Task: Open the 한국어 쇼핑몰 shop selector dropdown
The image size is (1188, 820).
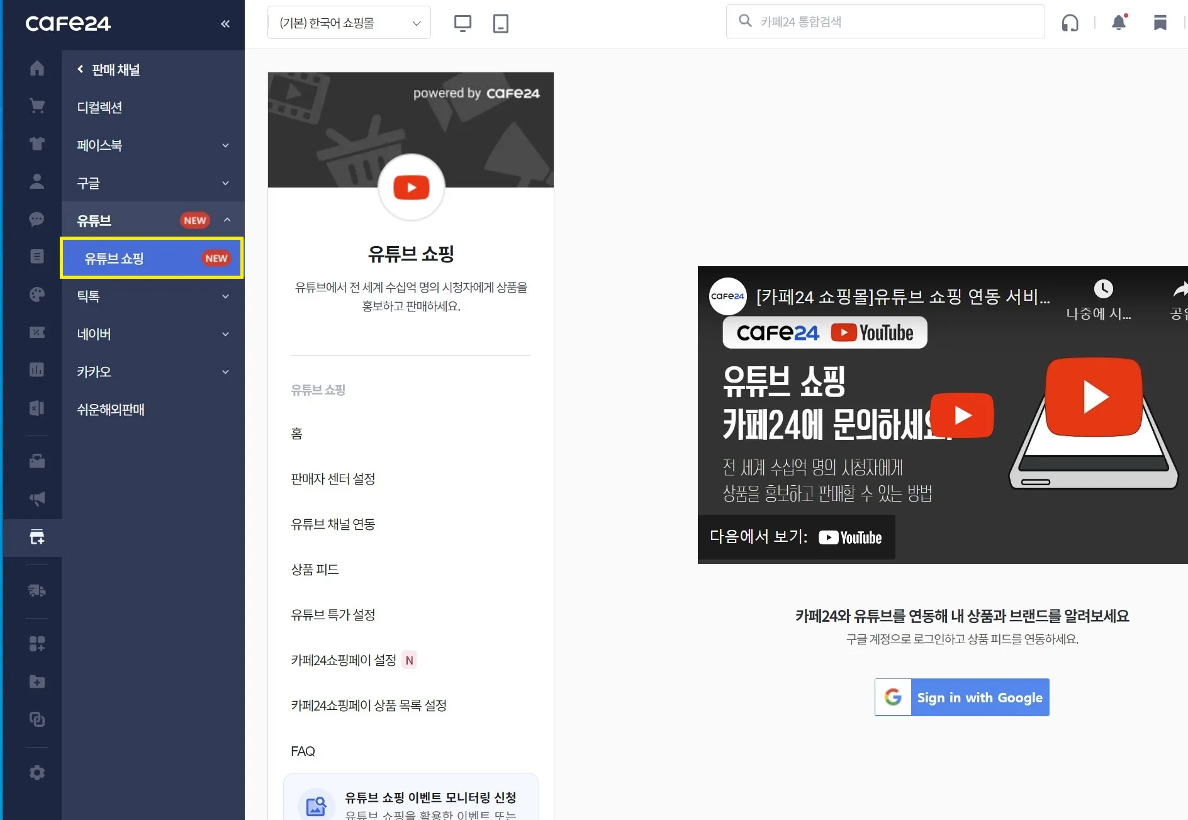Action: 349,23
